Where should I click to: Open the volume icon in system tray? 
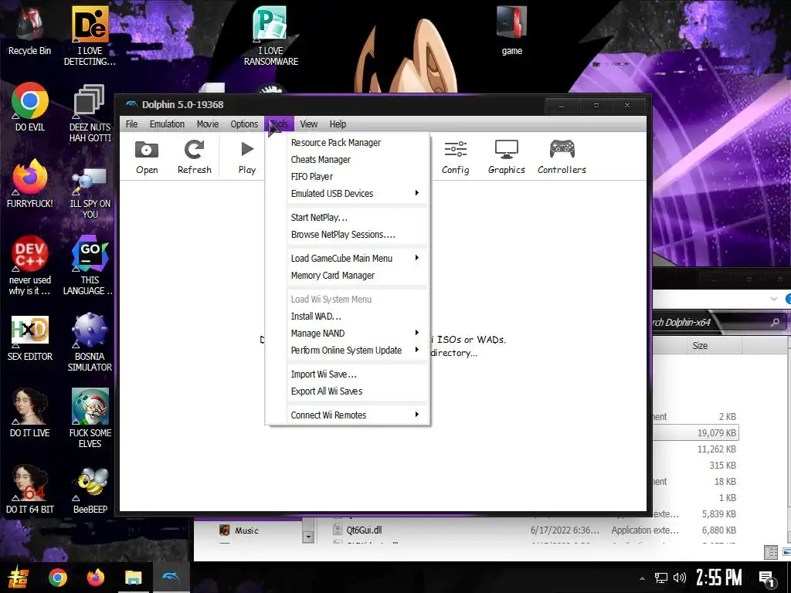pyautogui.click(x=680, y=578)
